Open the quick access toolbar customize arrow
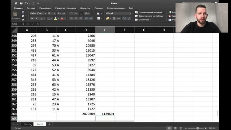 pyautogui.click(x=38, y=3)
